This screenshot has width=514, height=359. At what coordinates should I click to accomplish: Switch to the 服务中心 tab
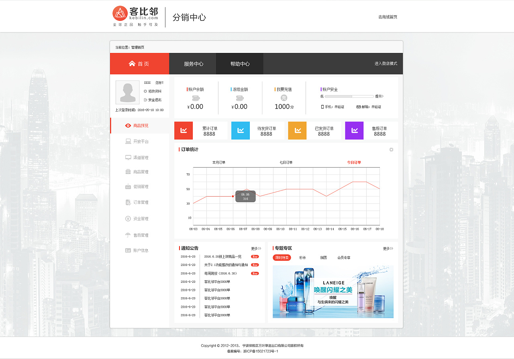pos(193,63)
